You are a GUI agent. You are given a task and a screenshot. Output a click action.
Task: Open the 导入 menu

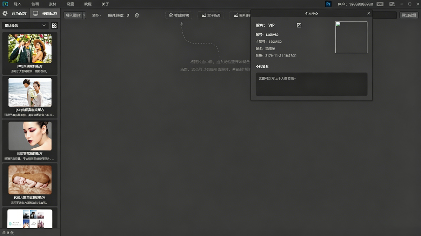(x=18, y=4)
